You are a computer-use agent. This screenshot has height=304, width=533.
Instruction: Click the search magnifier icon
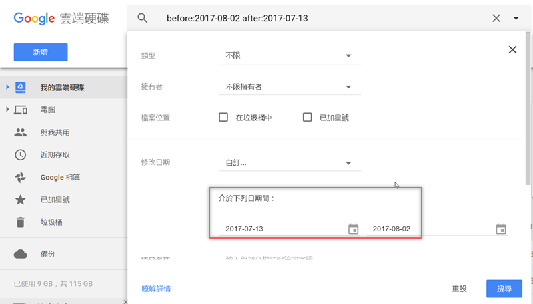(x=143, y=18)
